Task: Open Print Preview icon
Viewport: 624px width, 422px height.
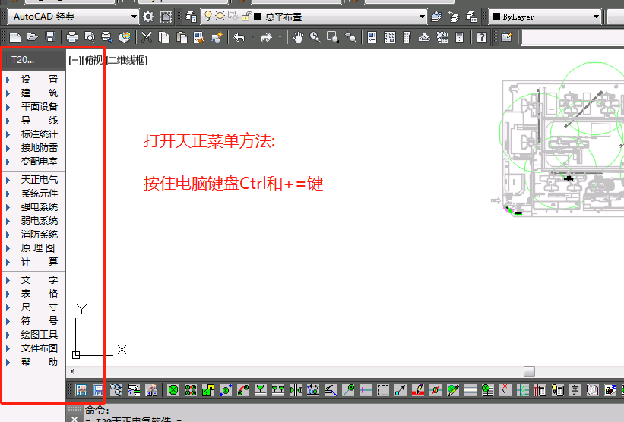Action: [90, 37]
